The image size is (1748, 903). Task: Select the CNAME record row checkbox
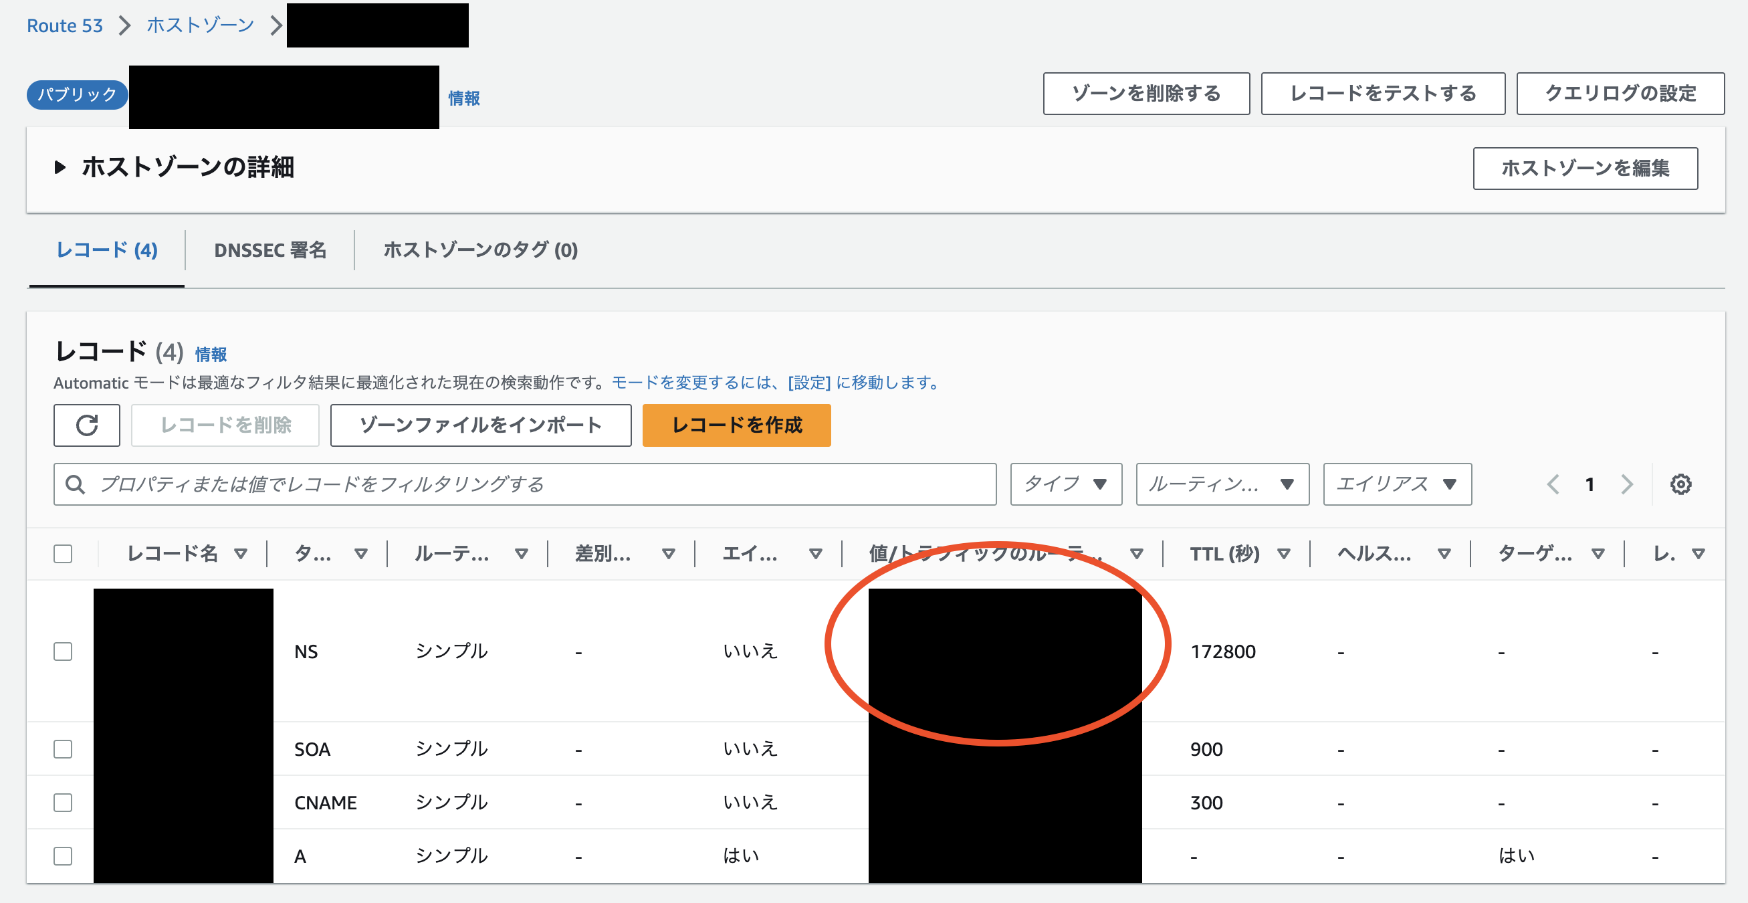[62, 802]
